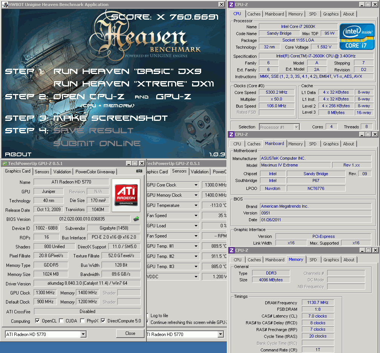380x353 pixels.
Task: Toggle the CUDA checkbox
Action: click(61, 321)
